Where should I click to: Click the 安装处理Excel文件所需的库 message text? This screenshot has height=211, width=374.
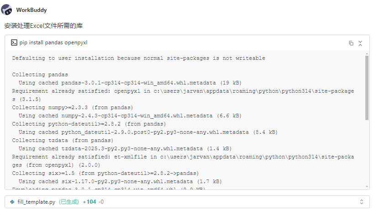coord(44,26)
